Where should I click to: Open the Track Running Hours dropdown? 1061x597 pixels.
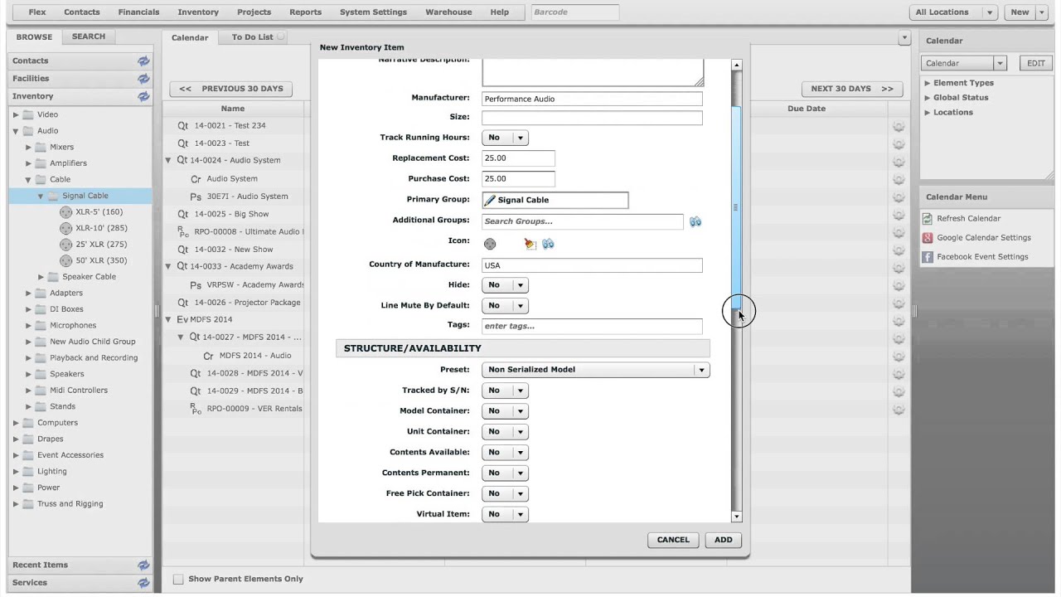pyautogui.click(x=505, y=138)
